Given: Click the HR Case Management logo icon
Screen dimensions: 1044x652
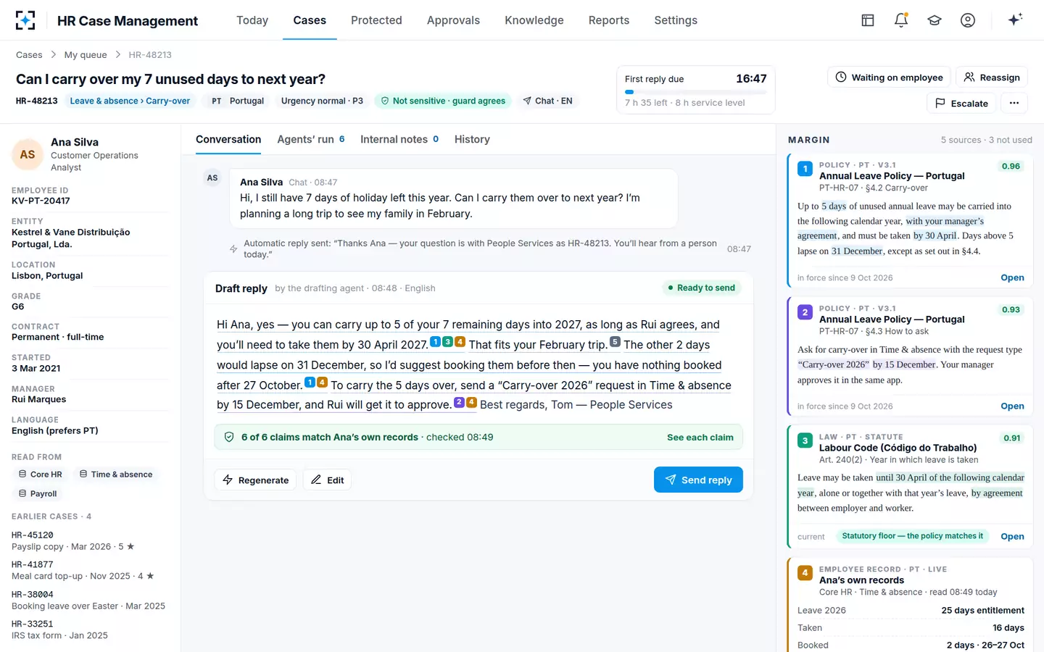Looking at the screenshot, I should [x=25, y=20].
